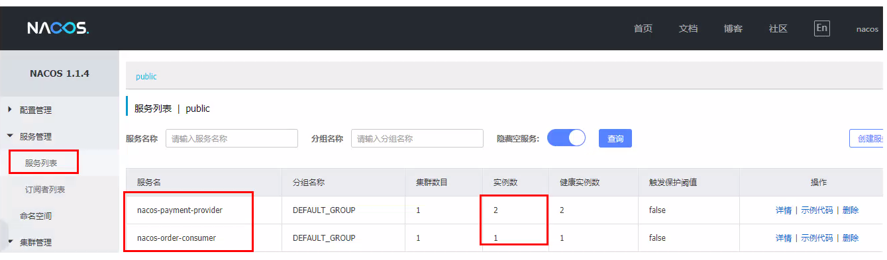Click DEFAULT_GROUP in the nacos-order-consumer row
The image size is (887, 260).
(x=324, y=238)
